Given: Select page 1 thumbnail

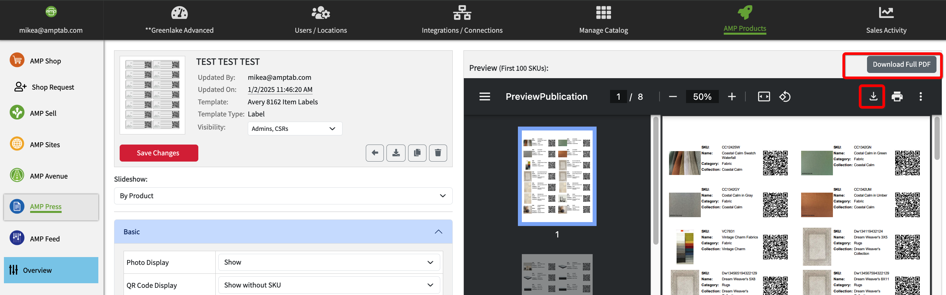Looking at the screenshot, I should [x=557, y=176].
